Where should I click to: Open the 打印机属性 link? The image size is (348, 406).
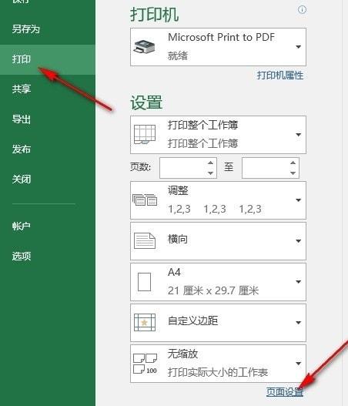(x=280, y=75)
